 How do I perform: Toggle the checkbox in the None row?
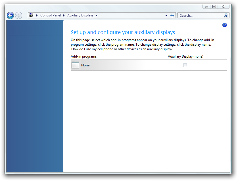click(185, 65)
